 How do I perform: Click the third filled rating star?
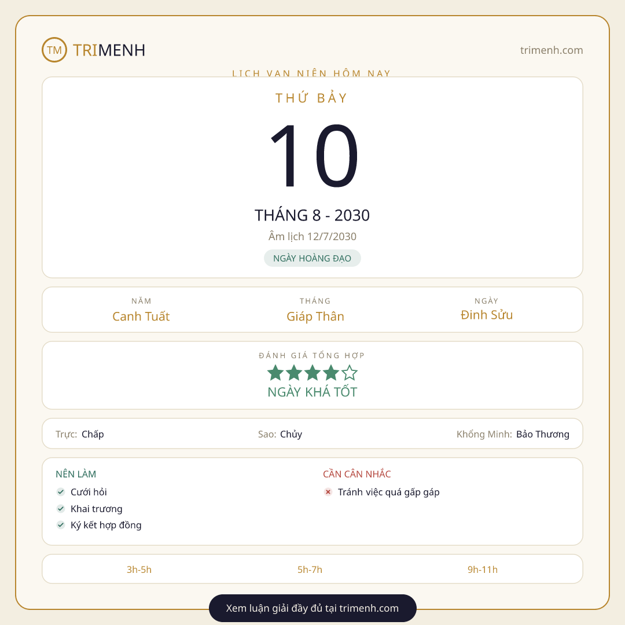tap(312, 373)
